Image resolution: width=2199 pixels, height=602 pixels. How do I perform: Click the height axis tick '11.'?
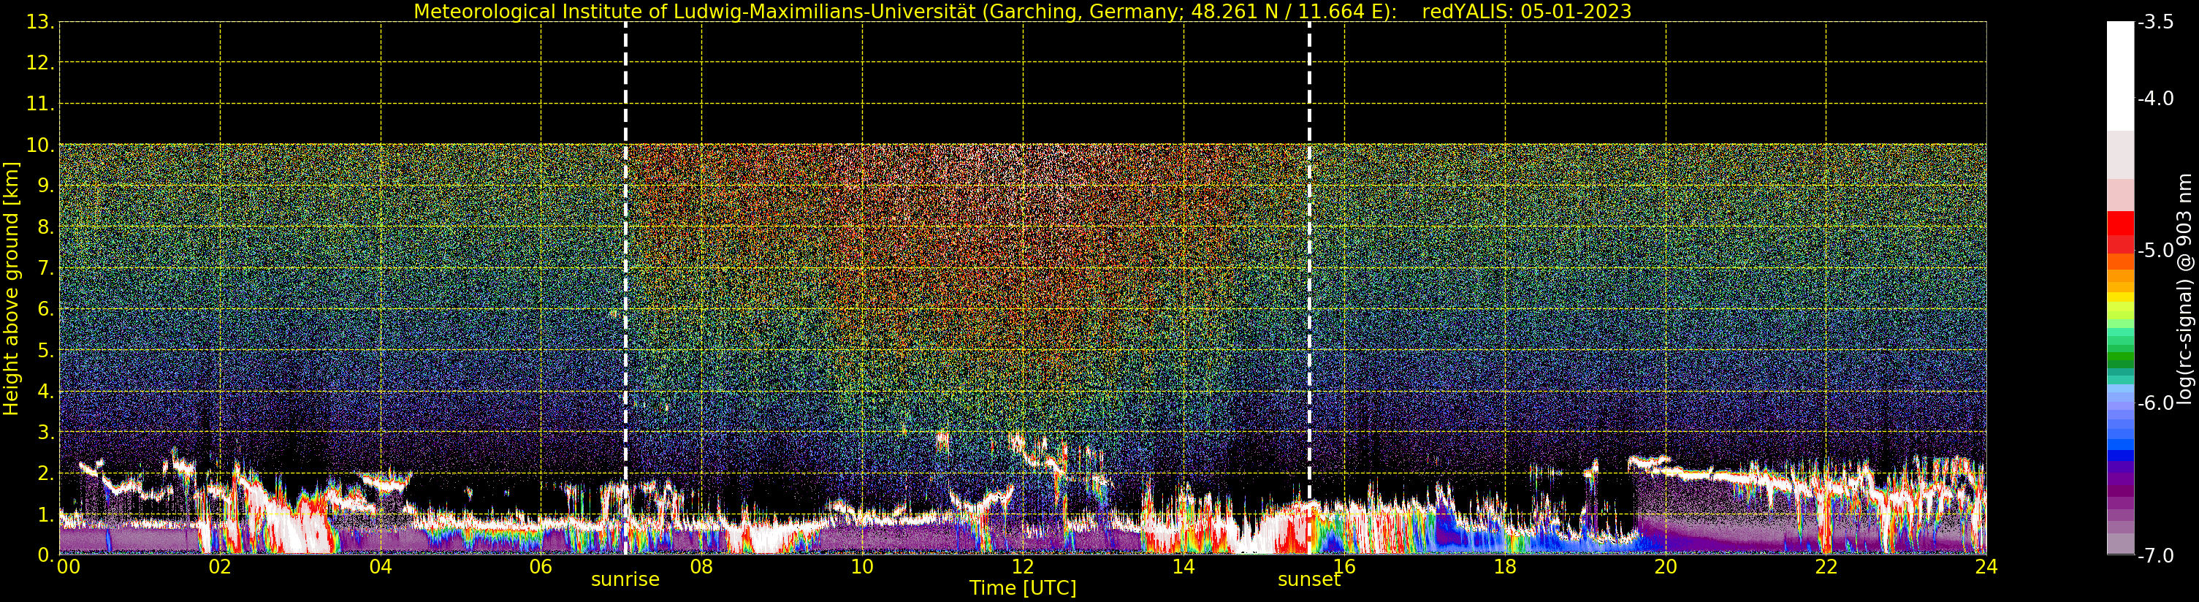(40, 104)
